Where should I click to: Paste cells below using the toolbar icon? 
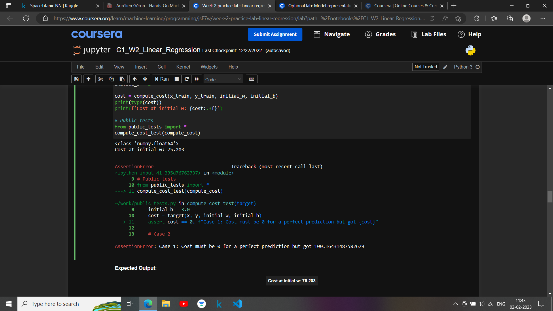[122, 79]
